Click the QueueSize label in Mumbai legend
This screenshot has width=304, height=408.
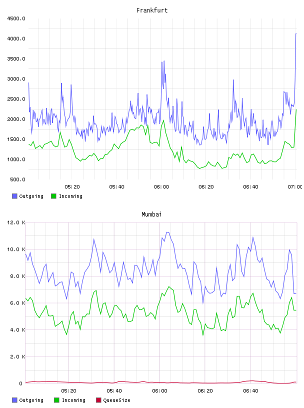pyautogui.click(x=116, y=400)
